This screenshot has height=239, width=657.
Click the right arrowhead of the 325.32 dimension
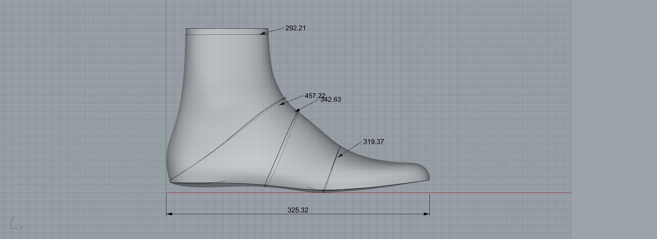coord(426,214)
